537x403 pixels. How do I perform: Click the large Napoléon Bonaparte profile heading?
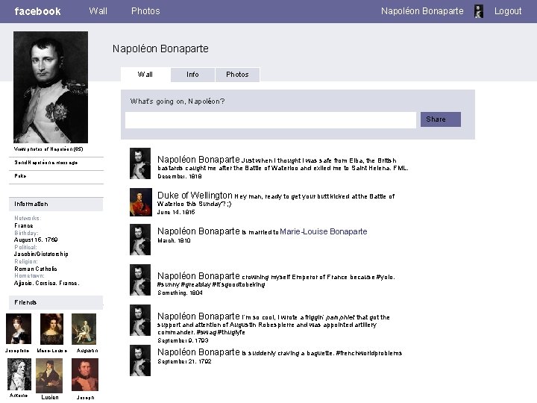[x=160, y=49]
